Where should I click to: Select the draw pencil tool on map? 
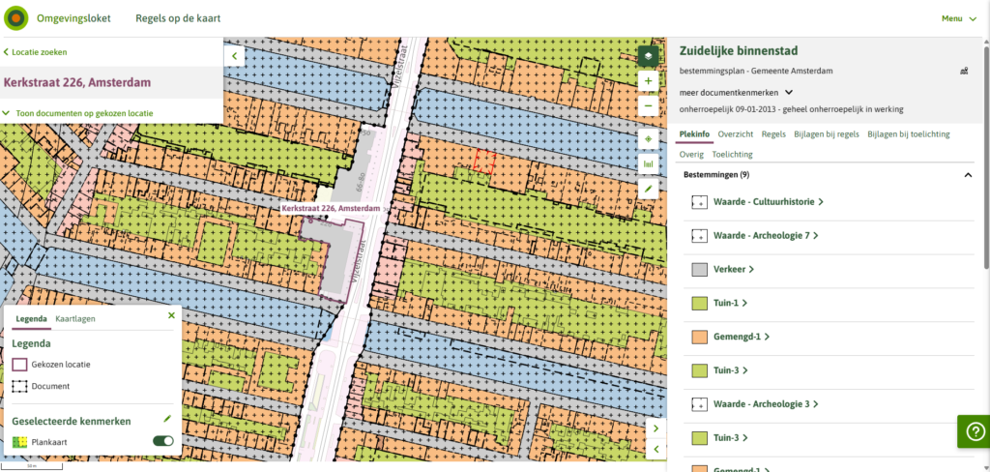pos(648,189)
